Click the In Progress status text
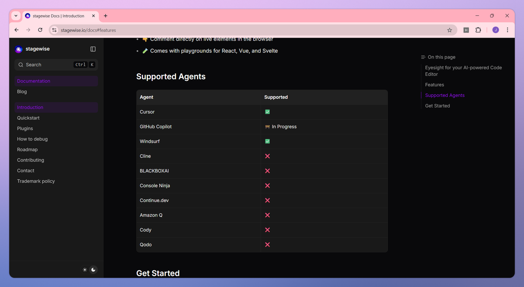 tap(284, 127)
